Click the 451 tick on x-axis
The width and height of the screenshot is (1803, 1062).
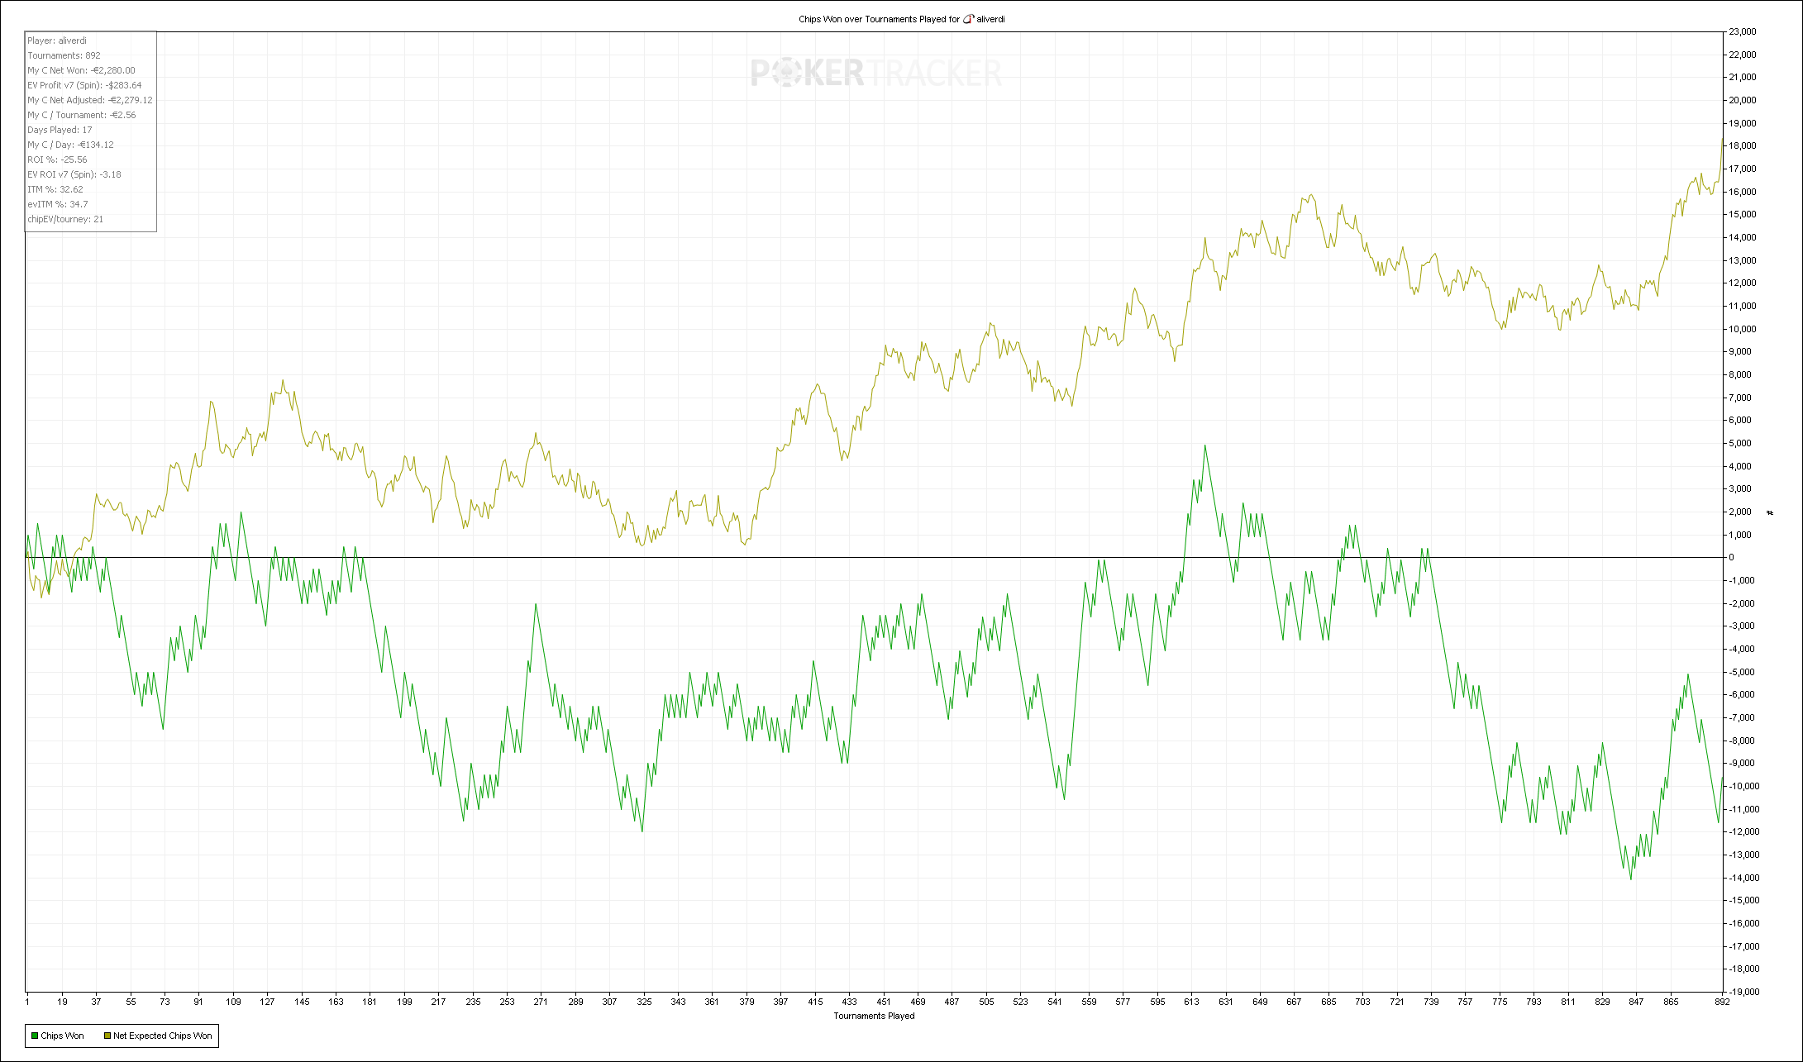coord(884,1002)
